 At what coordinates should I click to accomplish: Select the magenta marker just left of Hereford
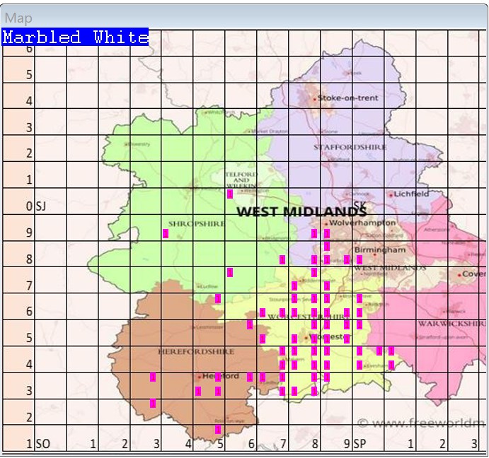click(198, 390)
